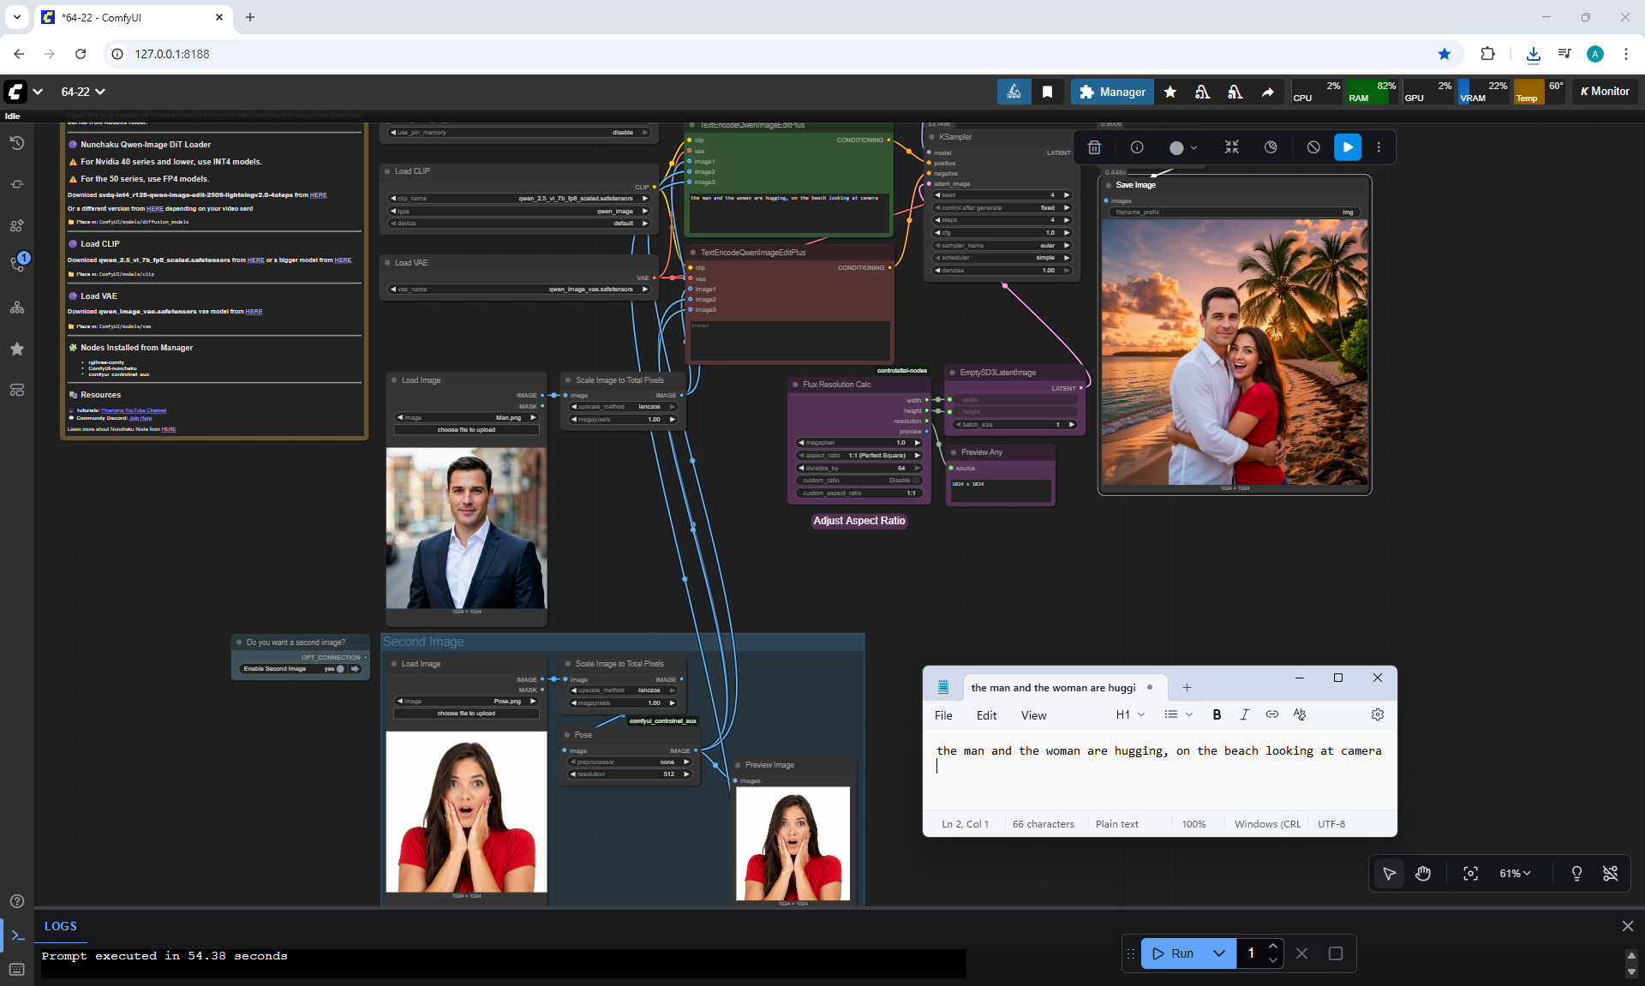Click choose file to upload for Man.png
This screenshot has width=1645, height=986.
[x=466, y=430]
